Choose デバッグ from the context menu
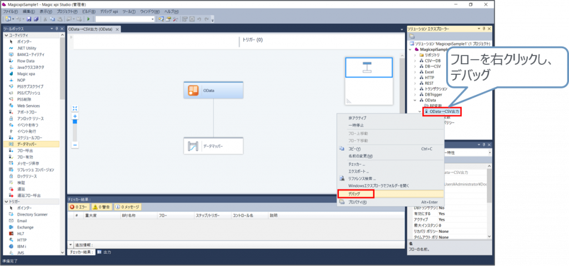Screen dimensions: 569x266 355,195
